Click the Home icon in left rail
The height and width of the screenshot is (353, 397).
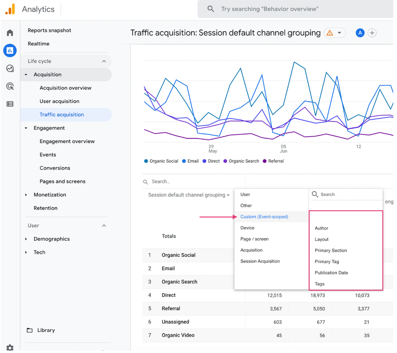[x=10, y=33]
